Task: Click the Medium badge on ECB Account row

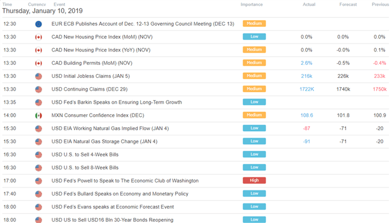Action: point(254,24)
